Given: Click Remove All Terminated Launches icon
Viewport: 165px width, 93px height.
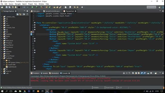Looking at the screenshot, I should pos(129,73).
